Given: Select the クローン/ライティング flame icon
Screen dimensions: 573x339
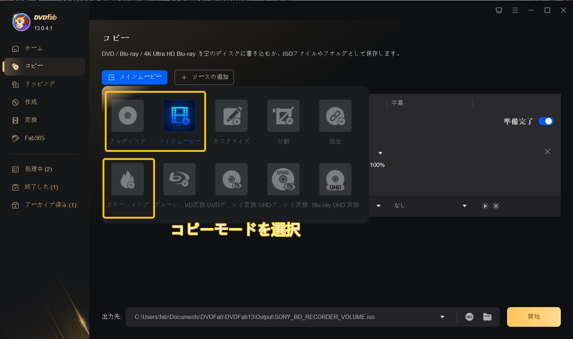Looking at the screenshot, I should tap(128, 179).
